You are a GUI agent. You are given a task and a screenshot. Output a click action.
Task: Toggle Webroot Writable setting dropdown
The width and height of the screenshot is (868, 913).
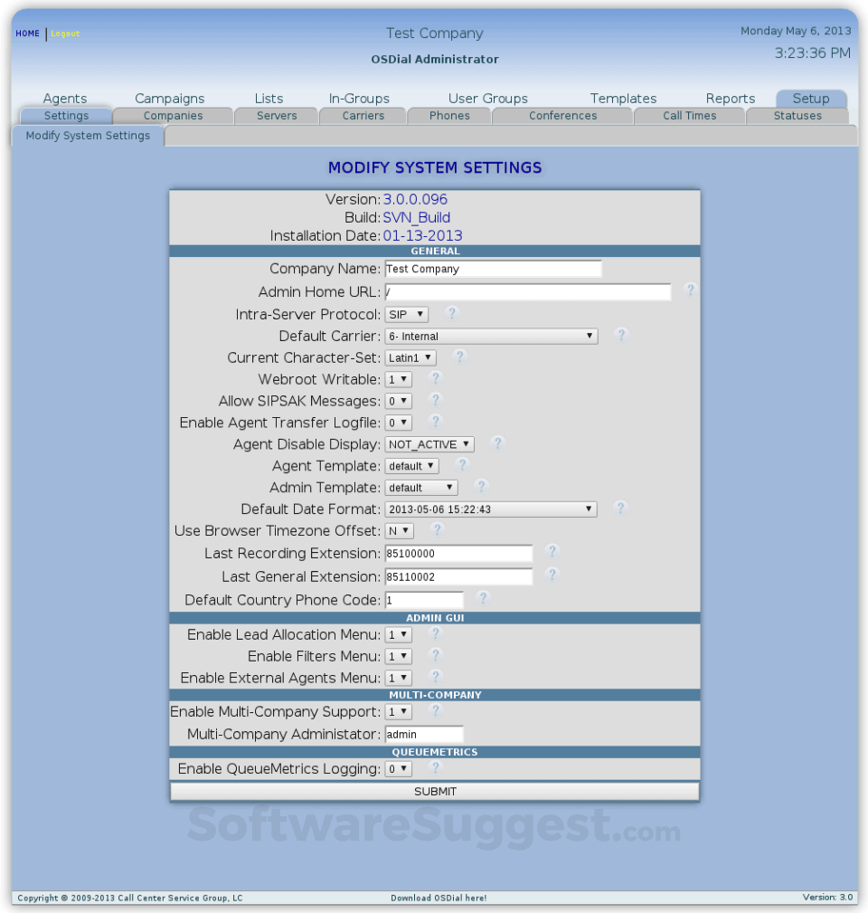click(x=398, y=378)
